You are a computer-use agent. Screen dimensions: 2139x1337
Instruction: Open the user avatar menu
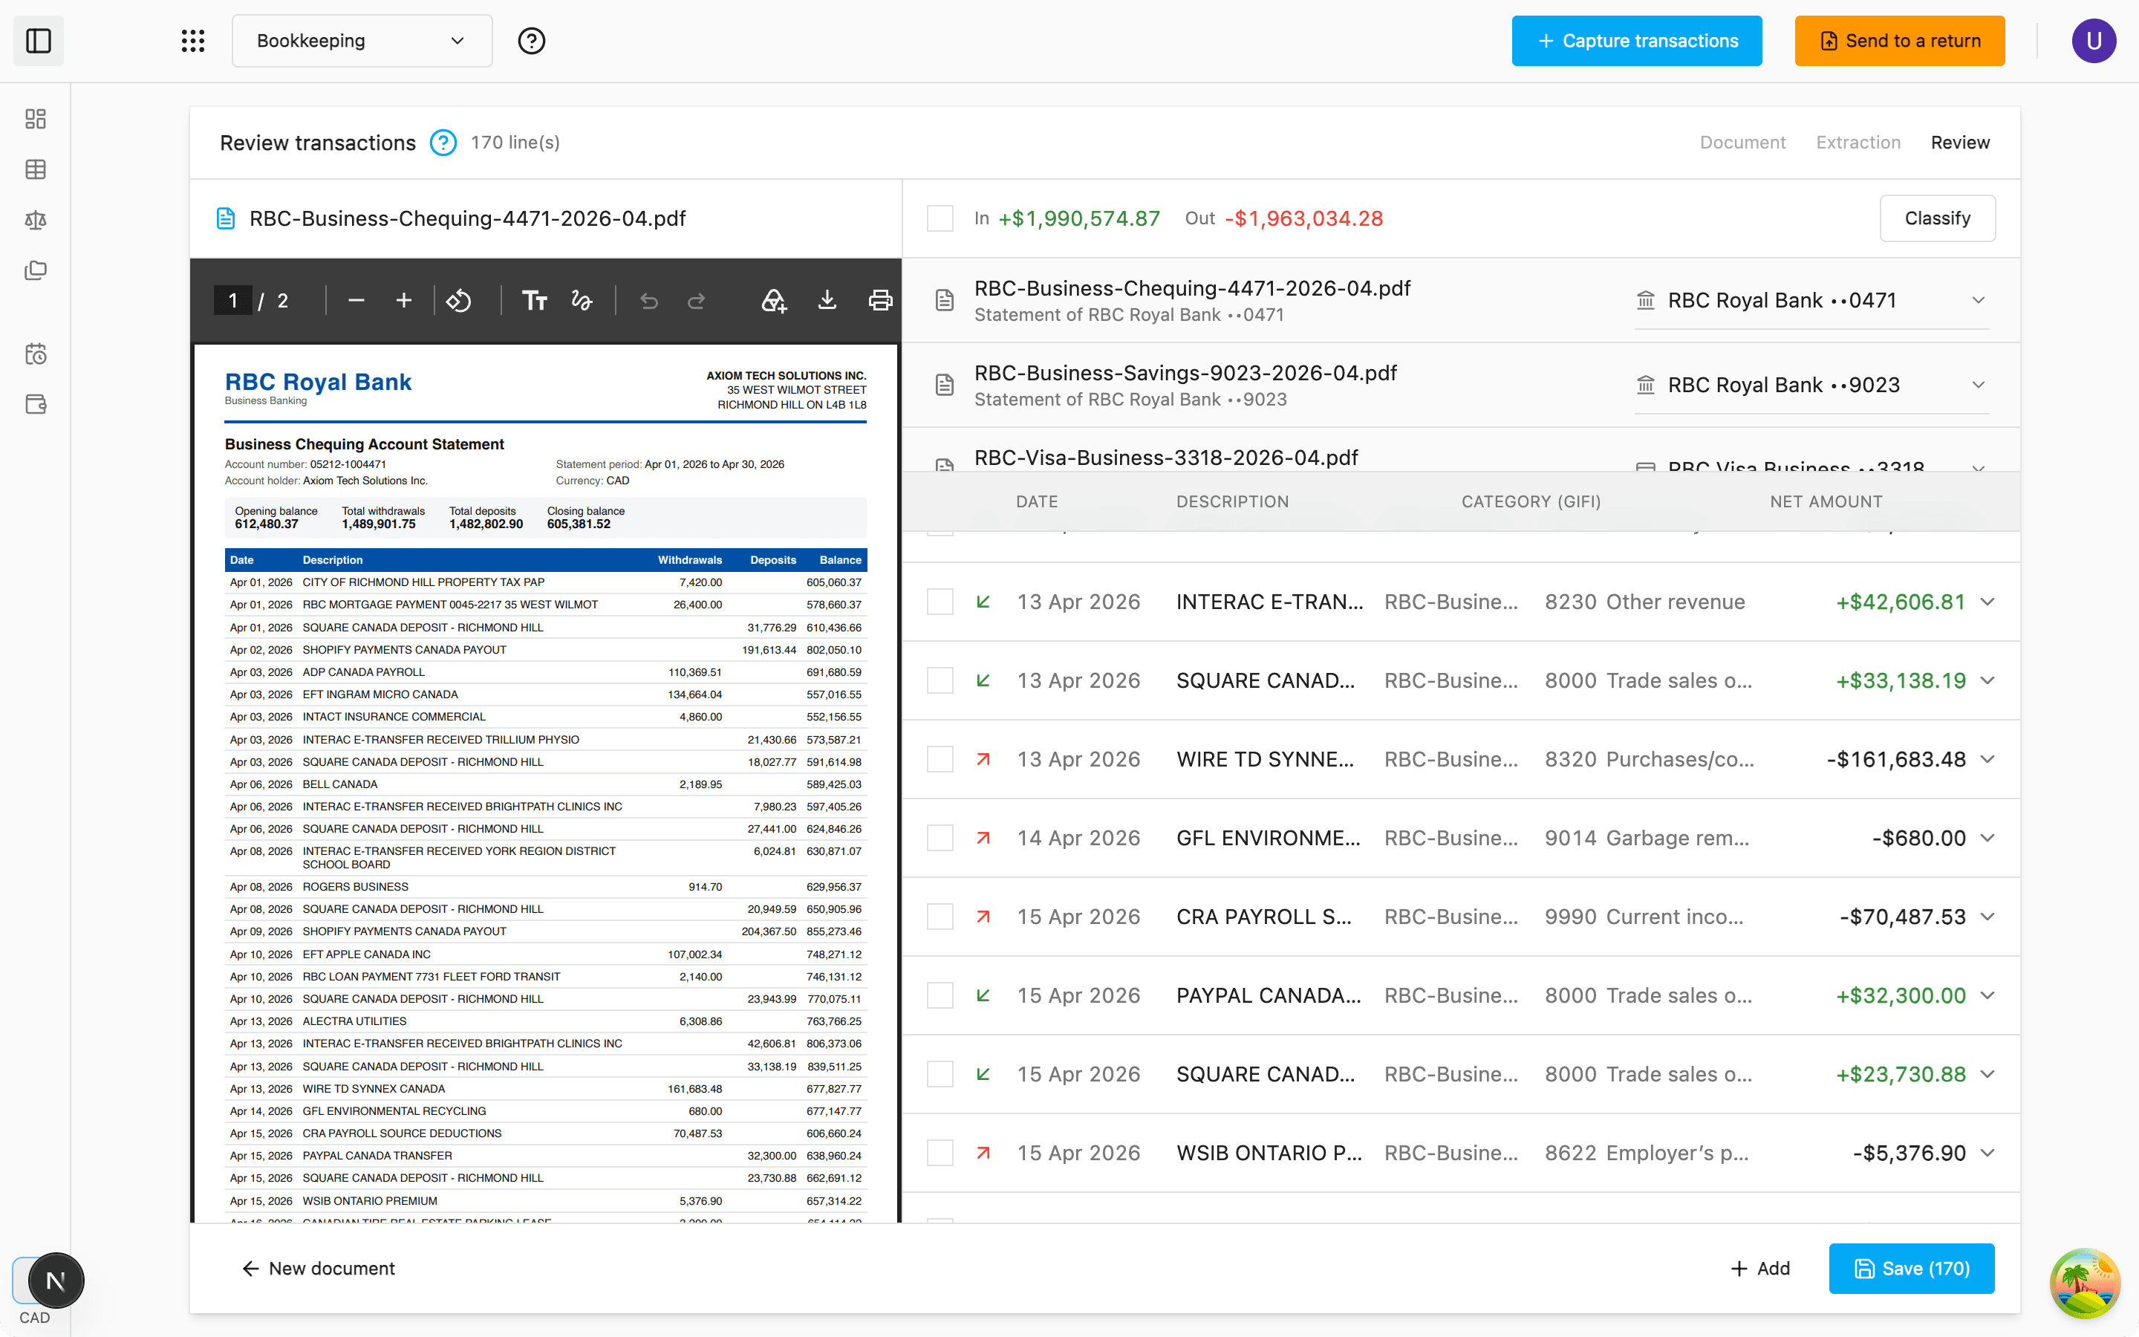2093,41
